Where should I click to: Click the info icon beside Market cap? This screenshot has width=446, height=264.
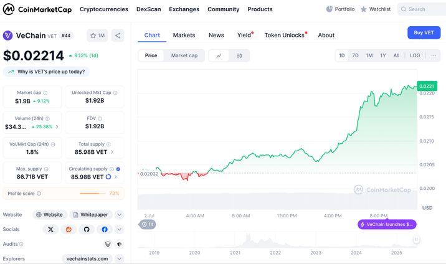coord(45,93)
